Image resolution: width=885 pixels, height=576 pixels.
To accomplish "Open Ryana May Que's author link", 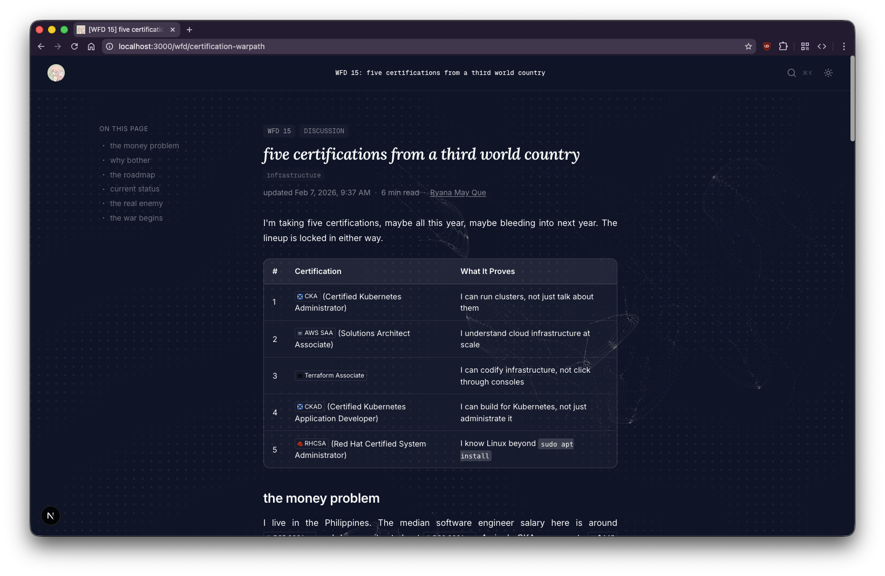I will pos(458,193).
